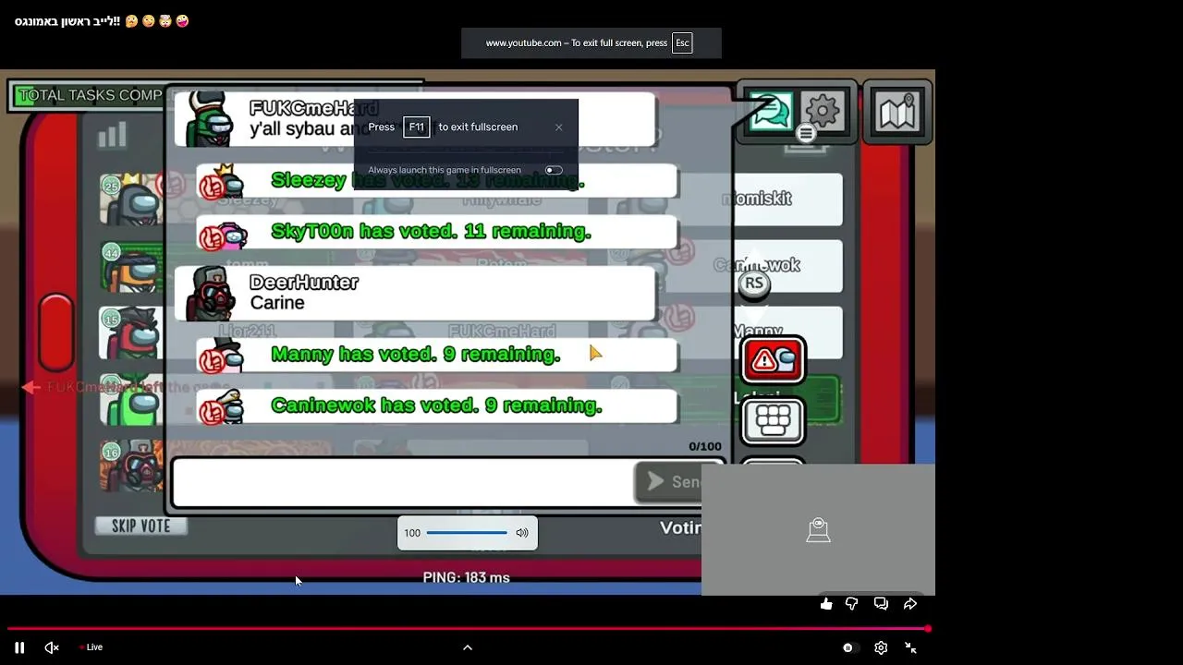Click the red report-player warning icon
The image size is (1183, 665).
(x=773, y=360)
